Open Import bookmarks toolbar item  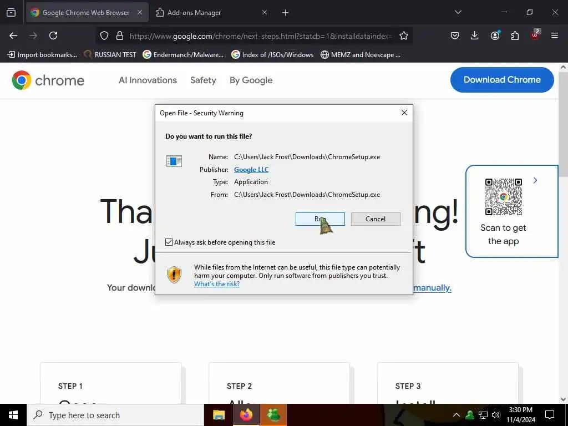click(42, 55)
